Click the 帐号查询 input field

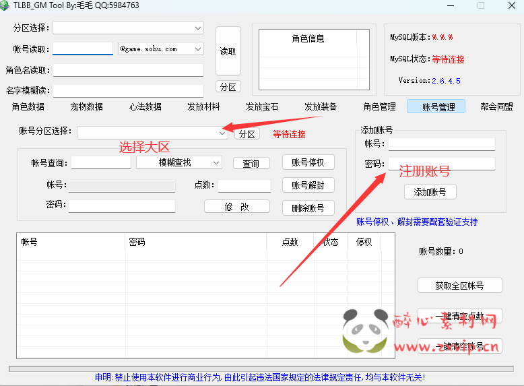[x=101, y=163]
